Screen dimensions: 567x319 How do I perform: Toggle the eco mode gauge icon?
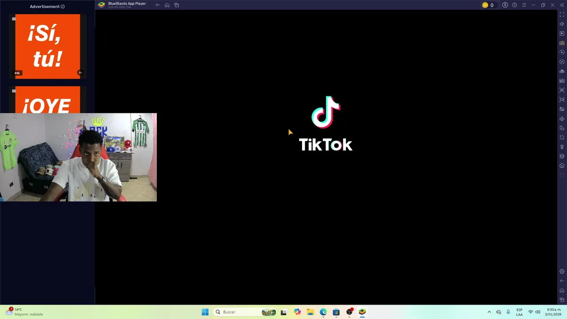[562, 166]
